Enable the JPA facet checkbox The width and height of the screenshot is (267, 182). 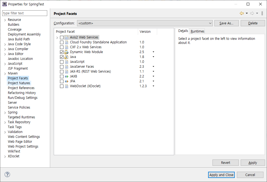(62, 82)
